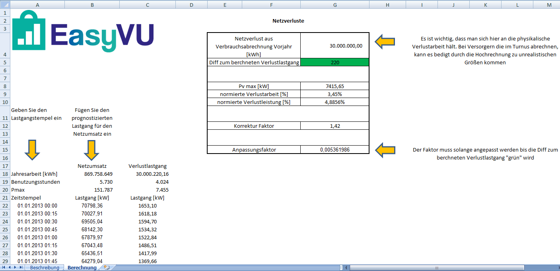Click the 'Verlustlastgang' column heading cell

pyautogui.click(x=148, y=166)
